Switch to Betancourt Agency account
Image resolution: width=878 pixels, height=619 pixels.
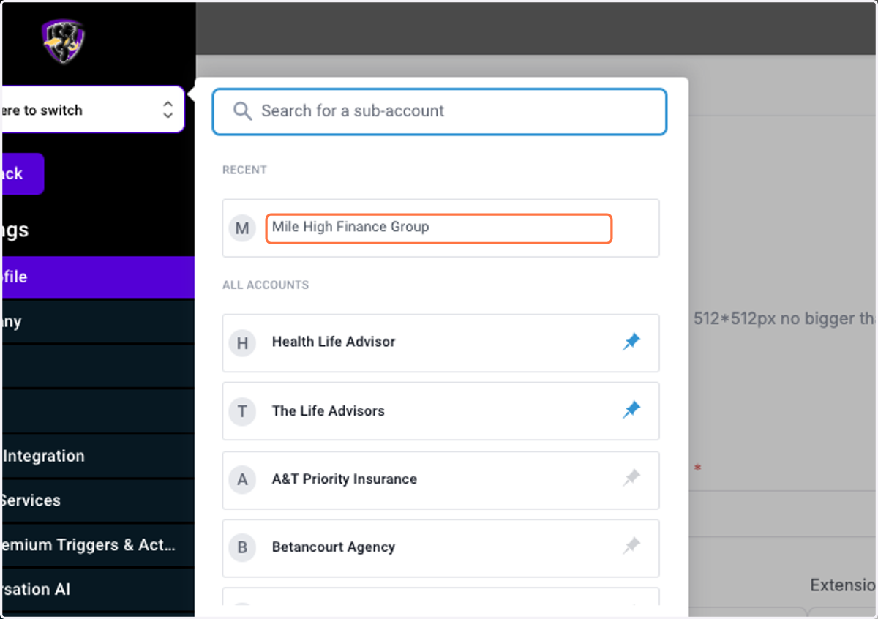click(440, 548)
